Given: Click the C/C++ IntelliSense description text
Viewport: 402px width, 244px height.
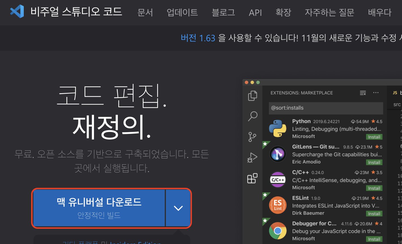Looking at the screenshot, I should (337, 180).
